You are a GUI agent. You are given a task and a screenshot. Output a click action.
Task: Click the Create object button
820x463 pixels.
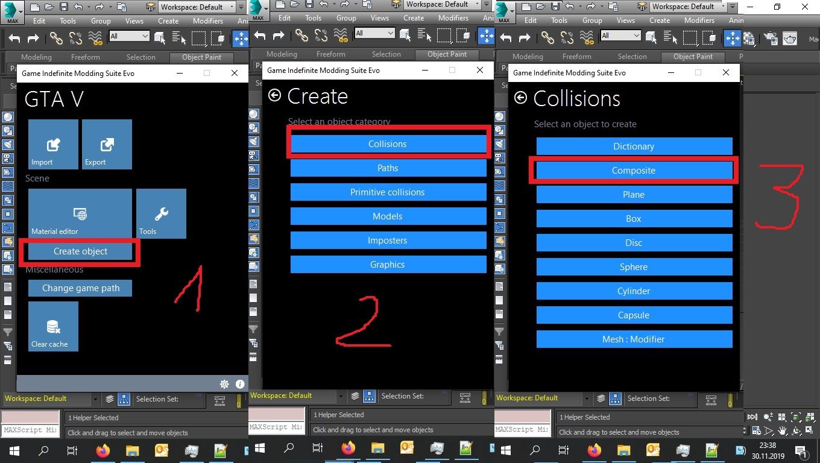pyautogui.click(x=80, y=251)
